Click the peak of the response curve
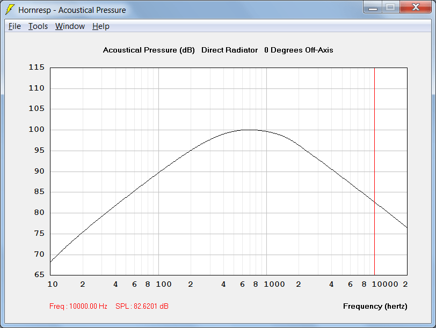 (250, 130)
